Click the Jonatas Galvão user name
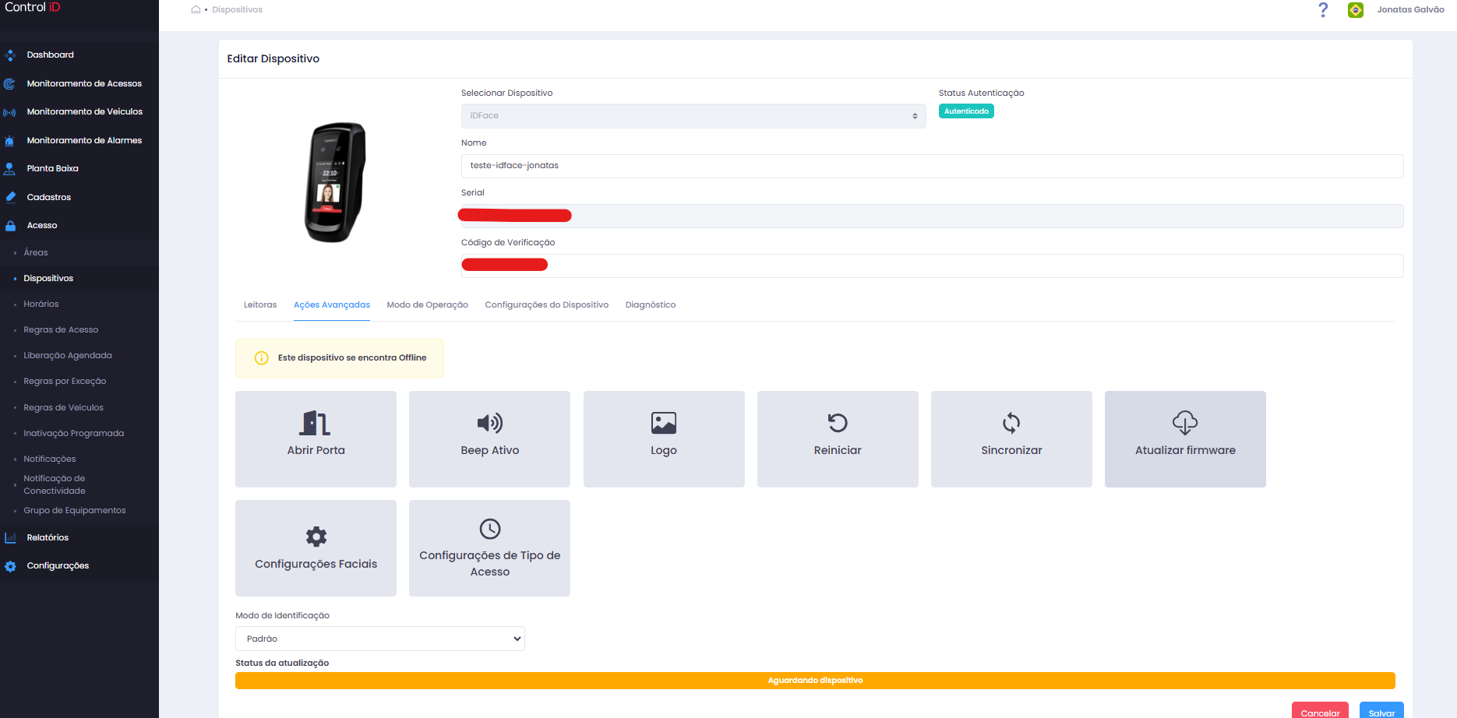This screenshot has height=718, width=1457. click(x=1410, y=10)
